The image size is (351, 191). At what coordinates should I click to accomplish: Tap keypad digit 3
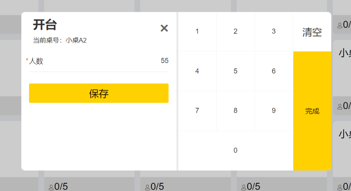coord(274,31)
